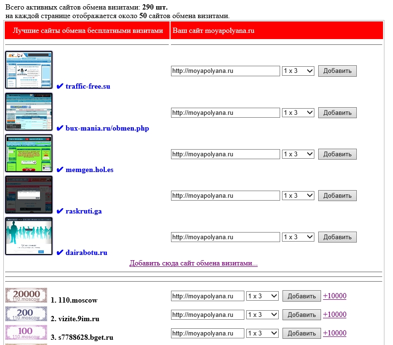Click the '1. 110.moscow' site name
Screen dimensions: 393x345
74,300
